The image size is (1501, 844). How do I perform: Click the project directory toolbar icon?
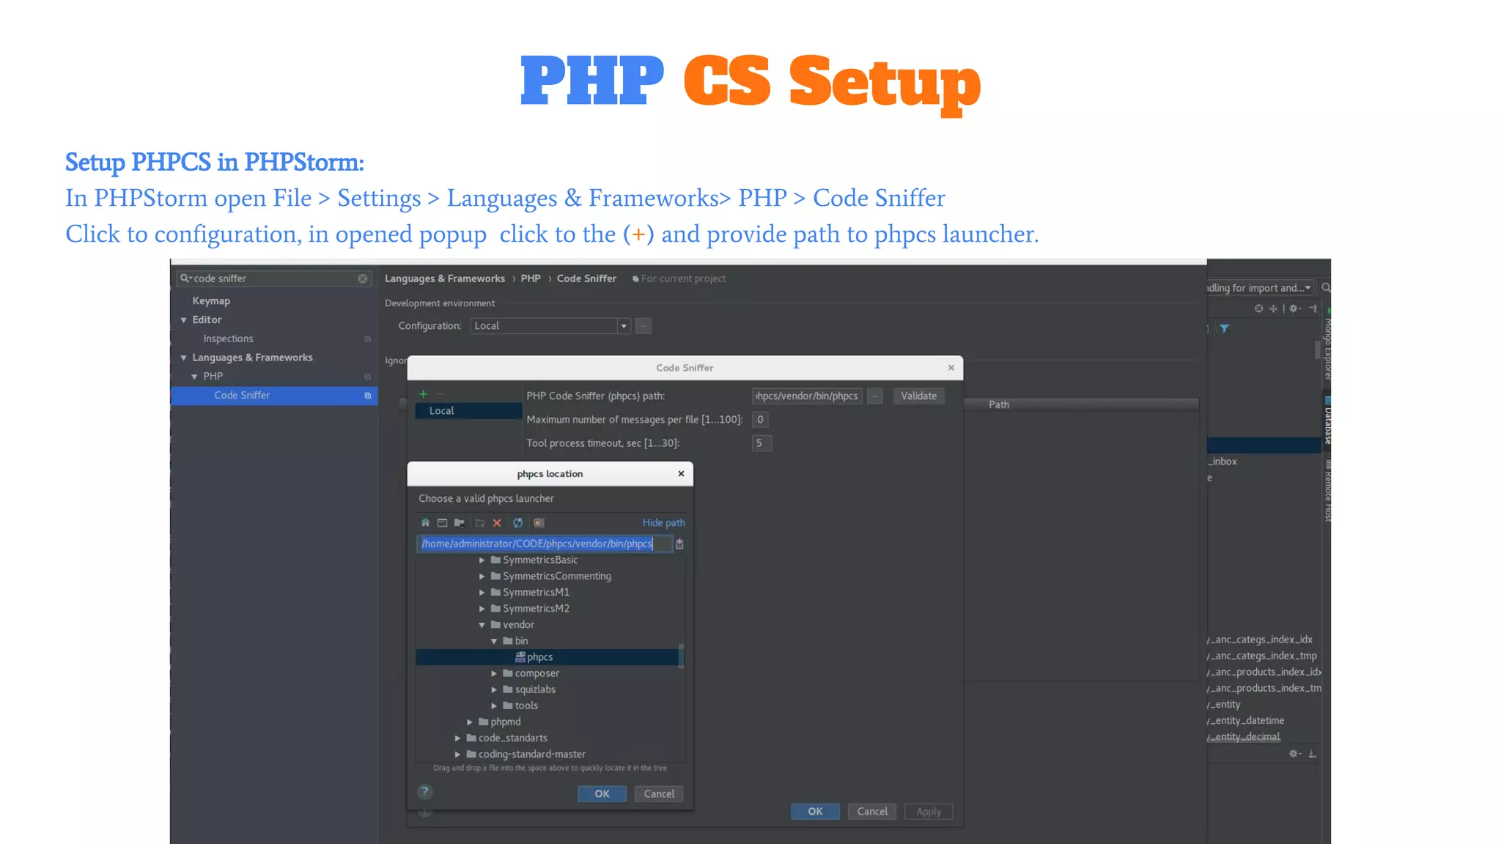point(460,523)
